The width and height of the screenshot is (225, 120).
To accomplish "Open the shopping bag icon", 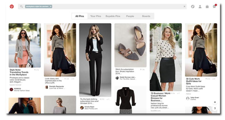I will [207, 6].
